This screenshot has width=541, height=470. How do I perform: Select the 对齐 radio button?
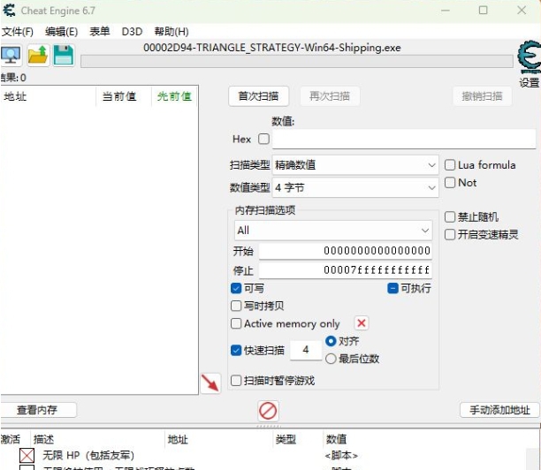(x=331, y=341)
